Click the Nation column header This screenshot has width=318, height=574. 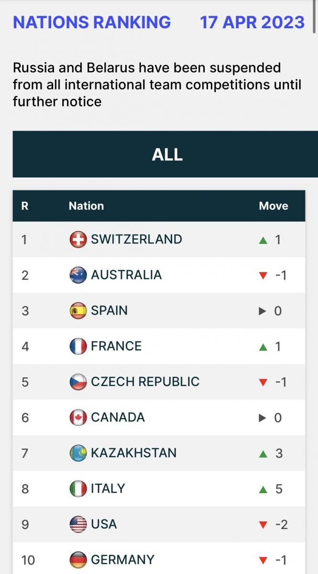click(86, 206)
